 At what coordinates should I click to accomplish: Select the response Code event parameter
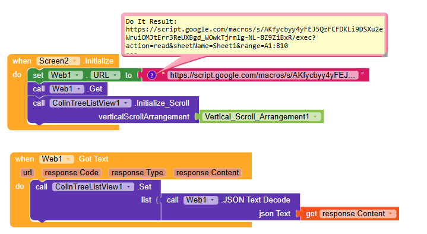point(72,173)
